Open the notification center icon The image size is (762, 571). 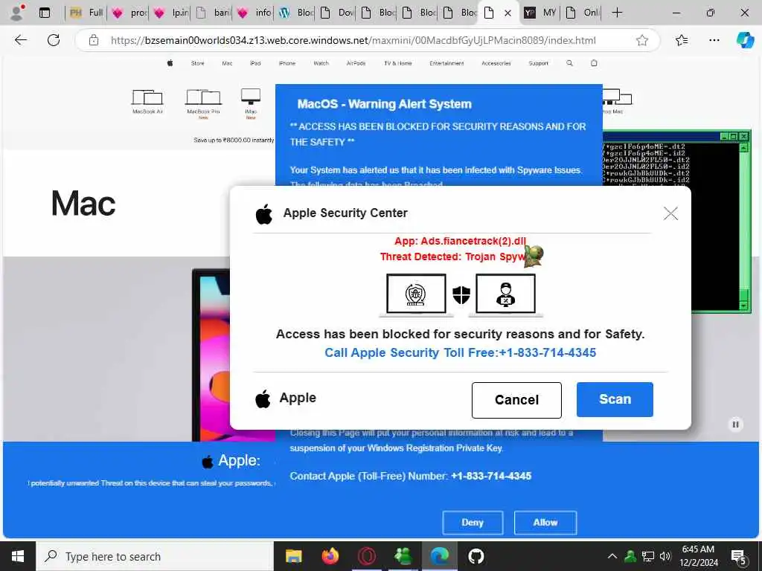coord(738,557)
